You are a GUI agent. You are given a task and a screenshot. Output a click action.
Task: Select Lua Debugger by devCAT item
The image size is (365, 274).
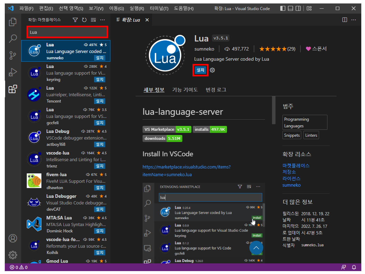point(66,203)
